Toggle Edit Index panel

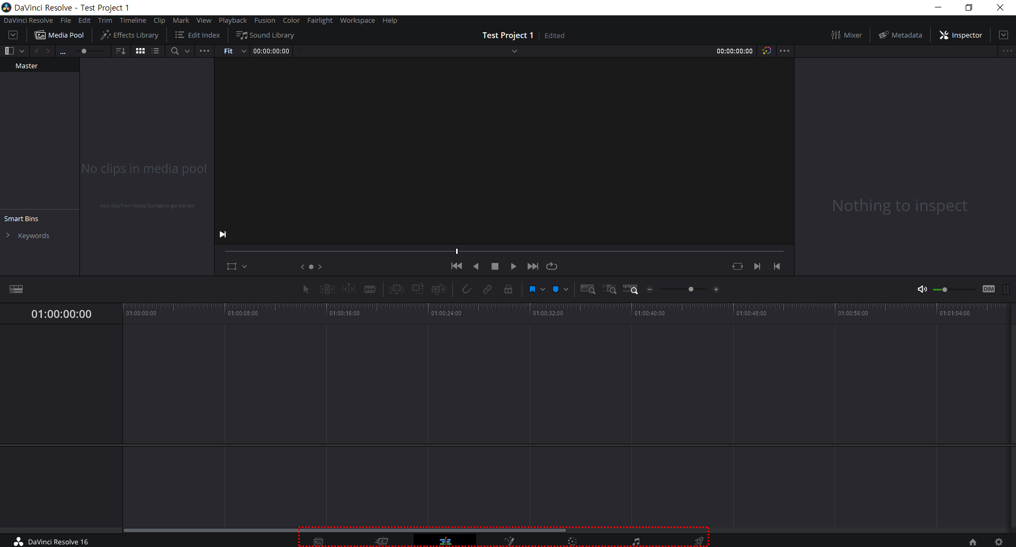click(198, 35)
